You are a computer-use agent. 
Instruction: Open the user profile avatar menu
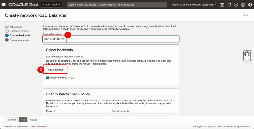pos(250,5)
